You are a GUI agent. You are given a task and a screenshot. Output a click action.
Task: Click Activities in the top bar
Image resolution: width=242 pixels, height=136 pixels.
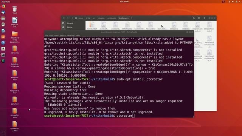[x=6, y=2]
